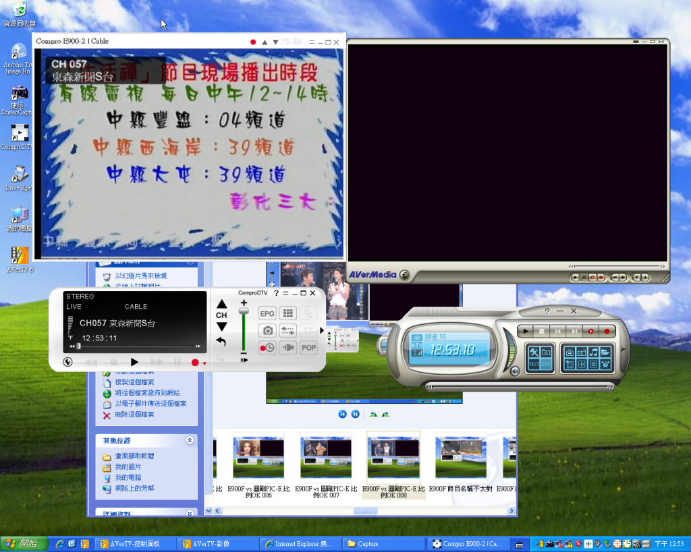Open ComproDTV help question mark
The image size is (691, 552).
[x=276, y=293]
